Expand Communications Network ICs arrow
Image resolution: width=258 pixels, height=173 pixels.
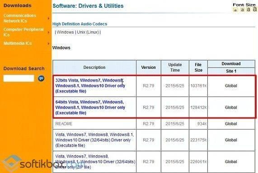click(x=48, y=18)
